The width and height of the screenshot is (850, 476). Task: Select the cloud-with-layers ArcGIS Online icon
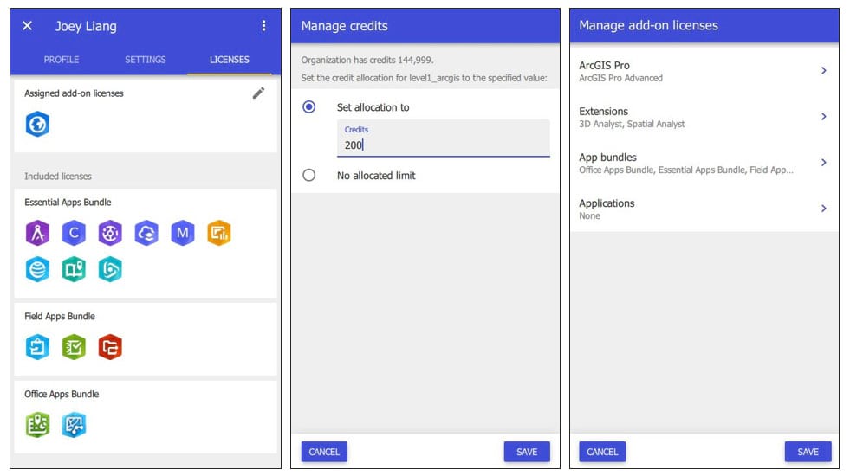(146, 233)
